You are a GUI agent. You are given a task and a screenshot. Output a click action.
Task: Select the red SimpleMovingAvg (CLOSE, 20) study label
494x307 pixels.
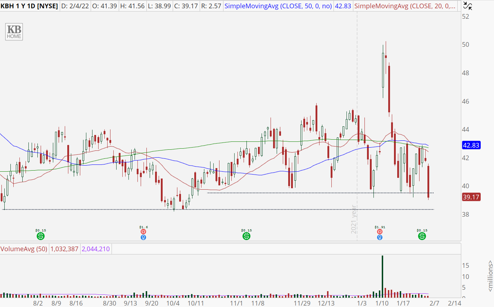(405, 6)
